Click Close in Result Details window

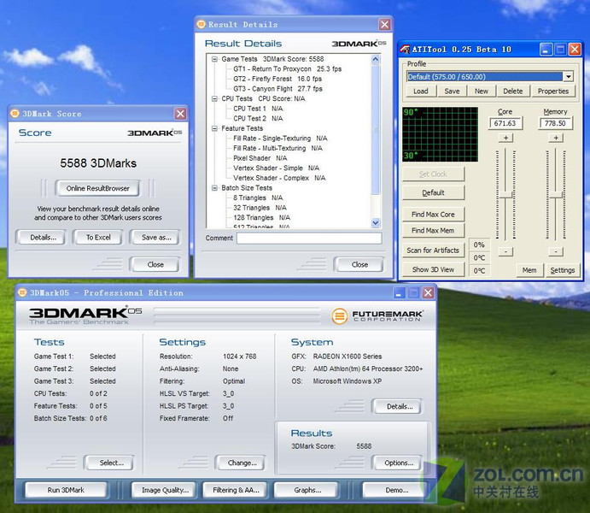[359, 264]
